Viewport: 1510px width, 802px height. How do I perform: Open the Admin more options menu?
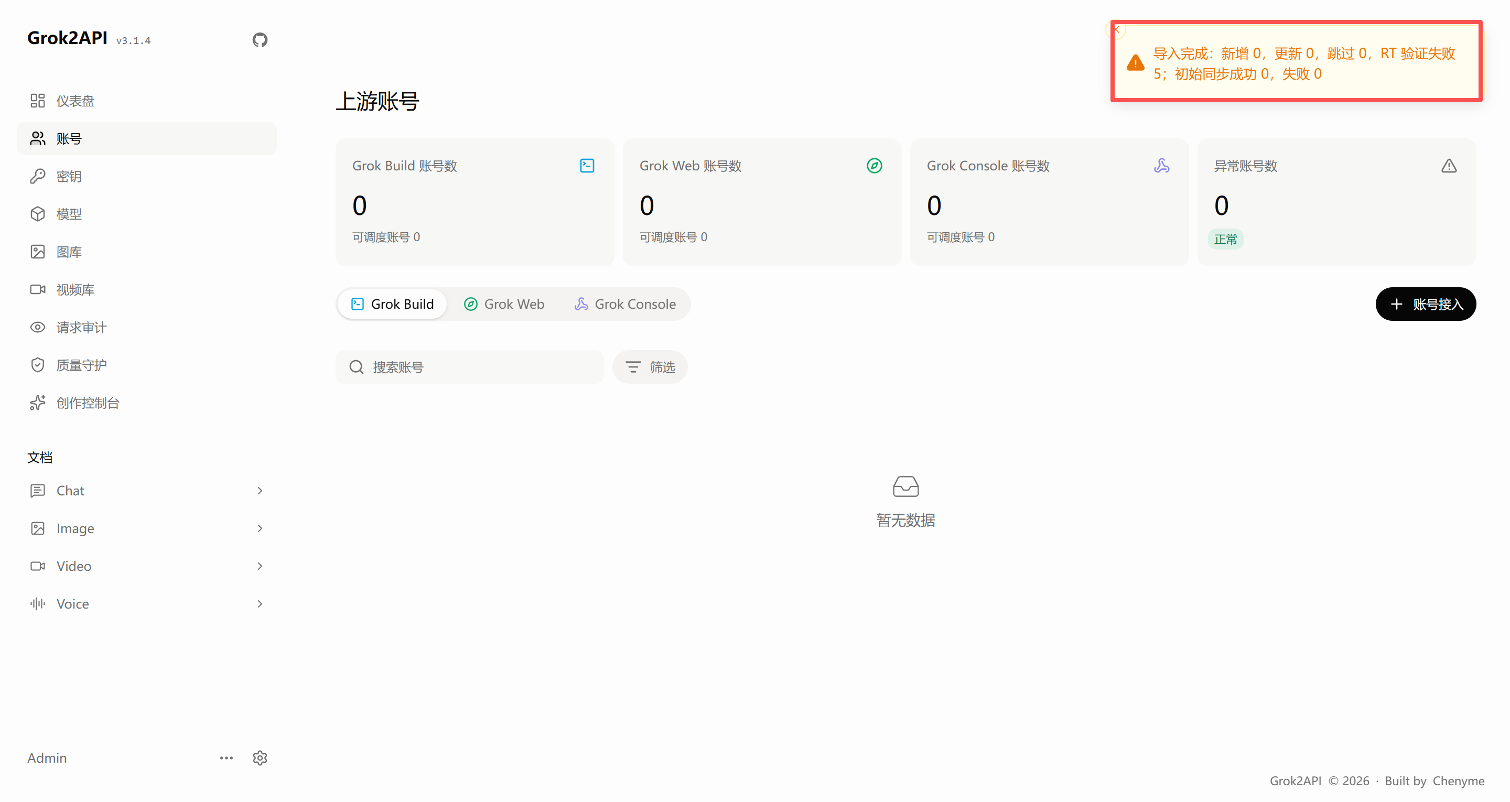[x=226, y=758]
